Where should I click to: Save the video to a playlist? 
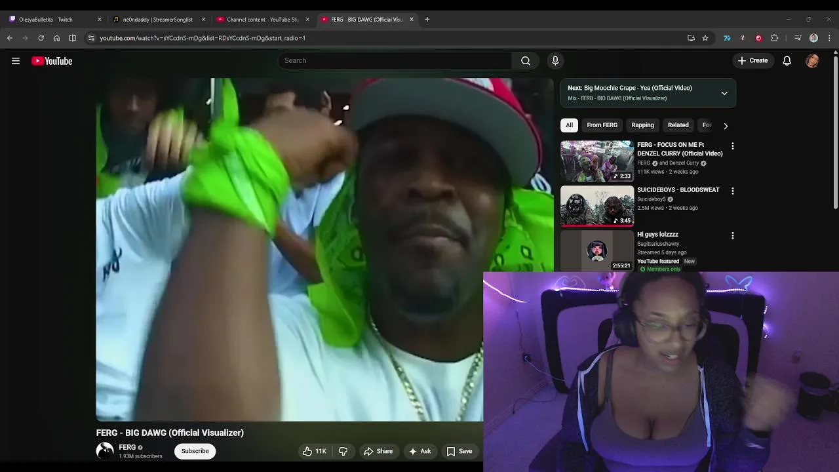click(x=459, y=451)
